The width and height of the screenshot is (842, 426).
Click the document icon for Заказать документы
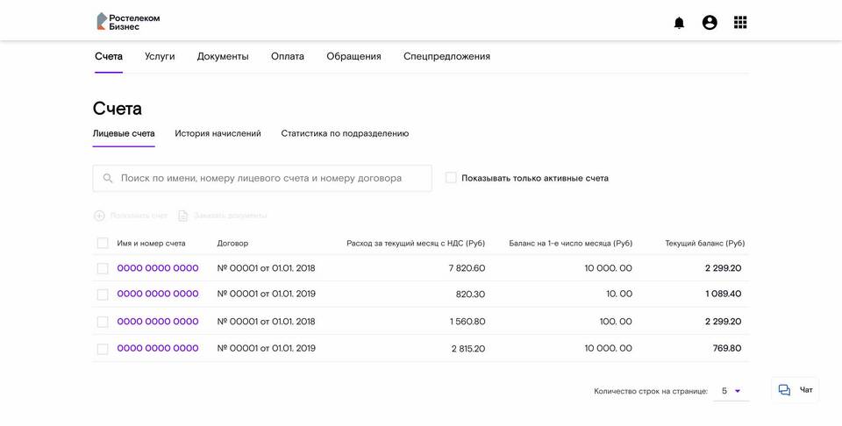pos(183,216)
